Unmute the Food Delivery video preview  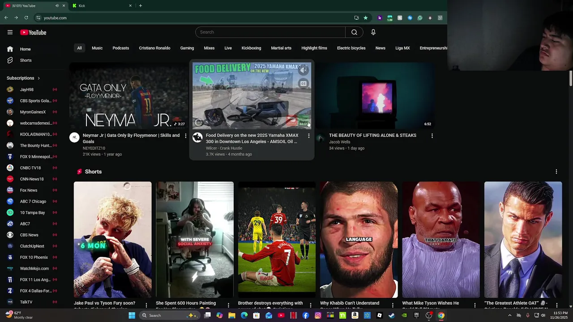pos(304,70)
